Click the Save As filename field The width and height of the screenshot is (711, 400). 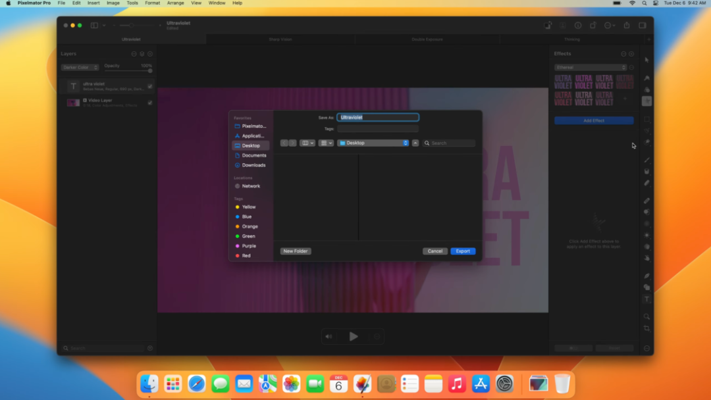click(x=378, y=117)
